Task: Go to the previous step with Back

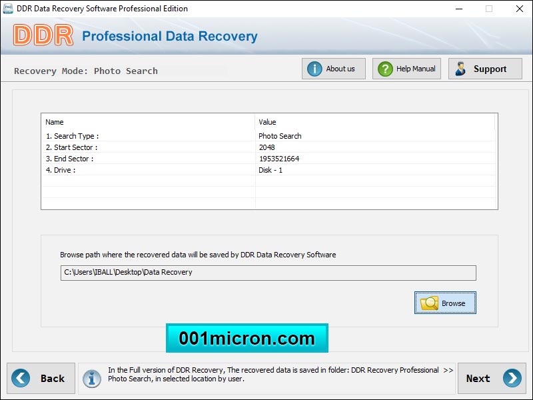Action: pyautogui.click(x=41, y=378)
